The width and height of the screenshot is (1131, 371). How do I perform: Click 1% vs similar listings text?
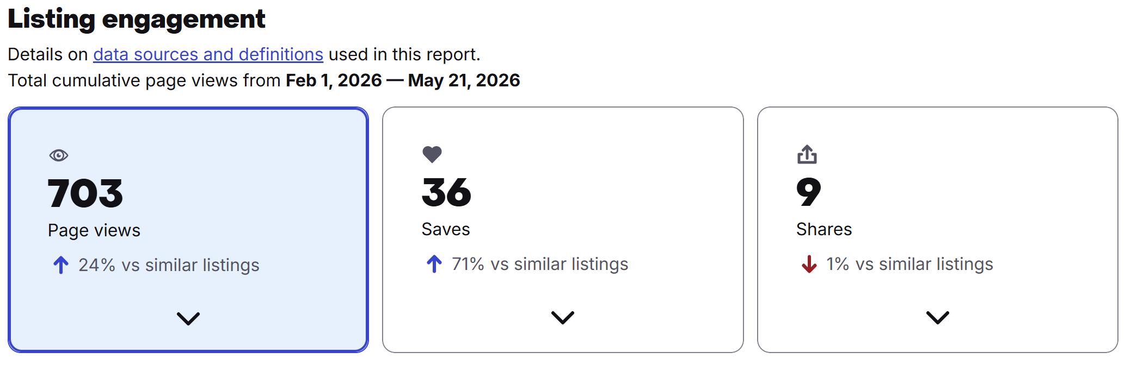coord(909,264)
